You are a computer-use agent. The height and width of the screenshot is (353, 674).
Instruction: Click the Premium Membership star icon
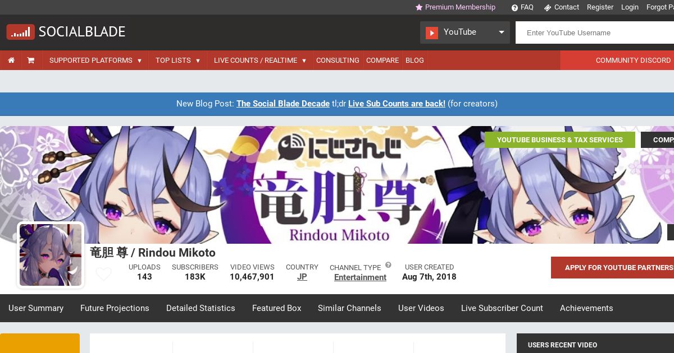click(x=419, y=7)
